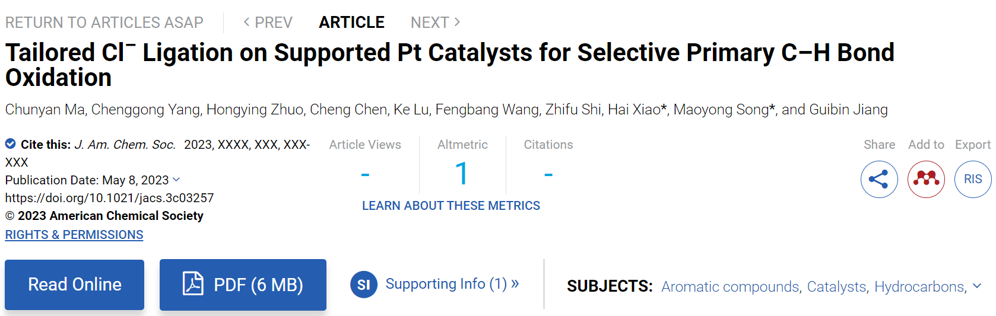The width and height of the screenshot is (996, 316).
Task: Click the NEXT right chevron arrow
Action: coord(457,22)
